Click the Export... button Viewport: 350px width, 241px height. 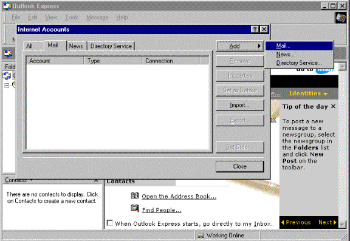240,120
